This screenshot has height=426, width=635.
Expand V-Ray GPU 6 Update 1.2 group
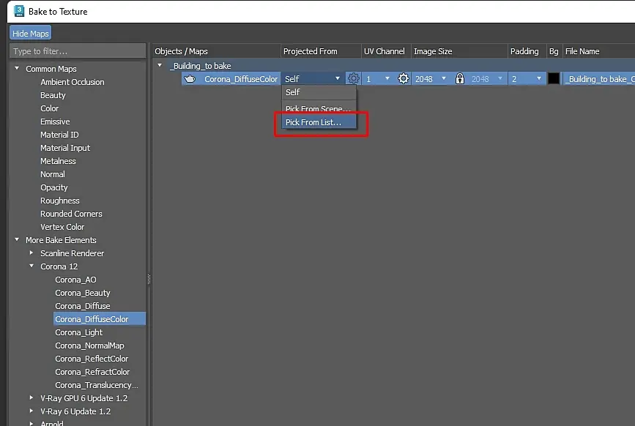31,397
